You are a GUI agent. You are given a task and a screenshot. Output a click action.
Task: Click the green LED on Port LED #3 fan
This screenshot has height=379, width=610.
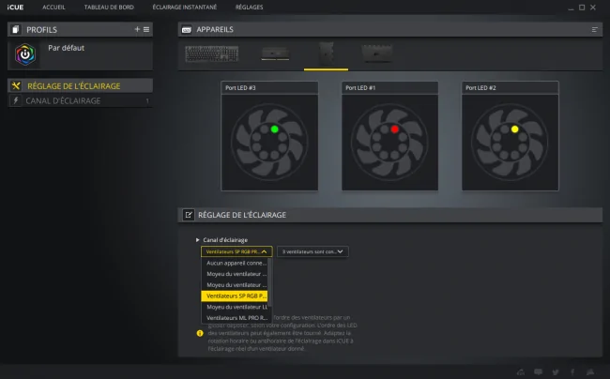coord(274,129)
